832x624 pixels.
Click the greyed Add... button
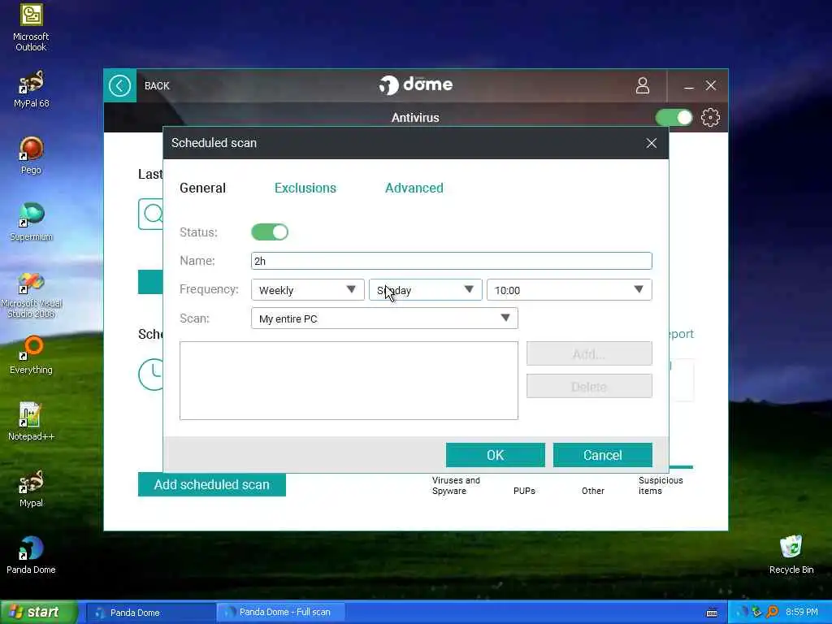(x=589, y=353)
